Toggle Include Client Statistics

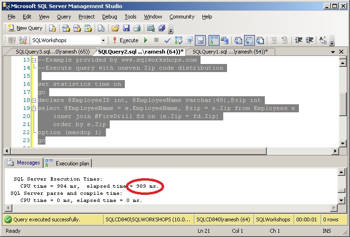[225, 40]
